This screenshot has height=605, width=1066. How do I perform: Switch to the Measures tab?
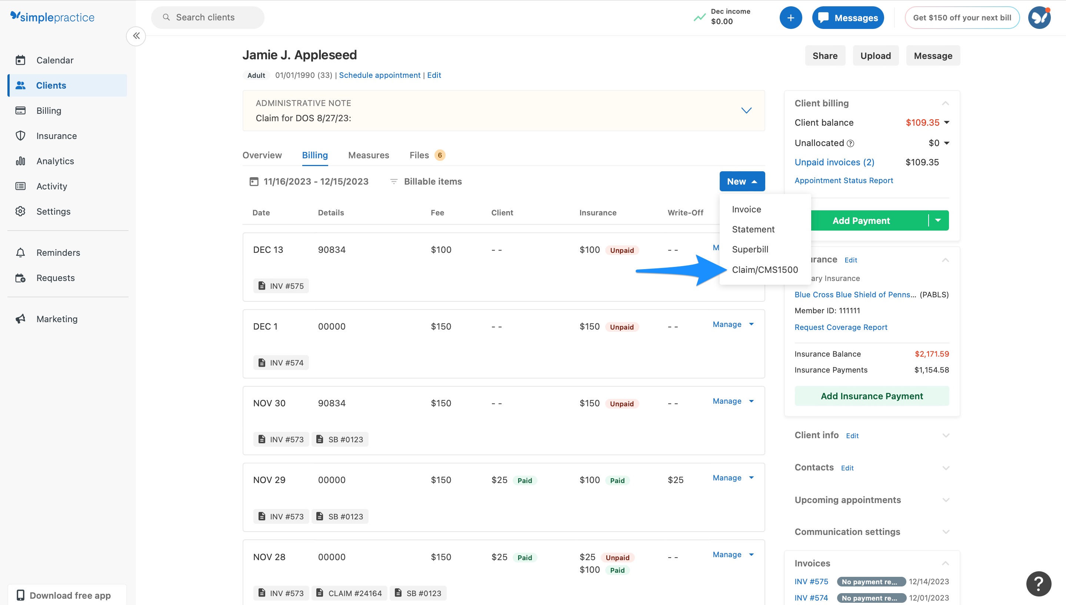coord(369,155)
